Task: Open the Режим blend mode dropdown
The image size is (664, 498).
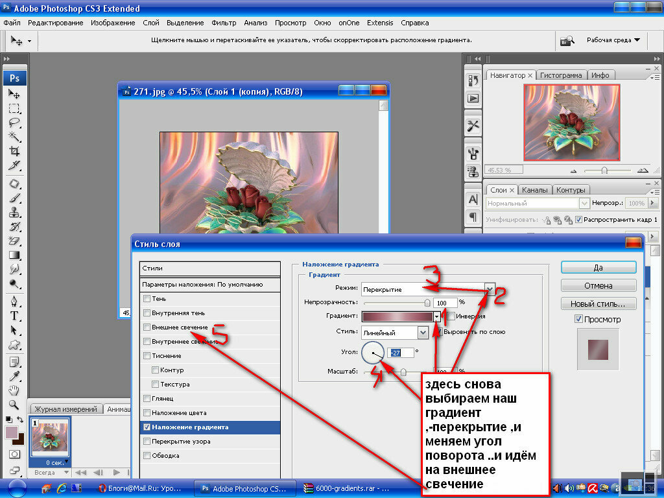Action: (490, 289)
